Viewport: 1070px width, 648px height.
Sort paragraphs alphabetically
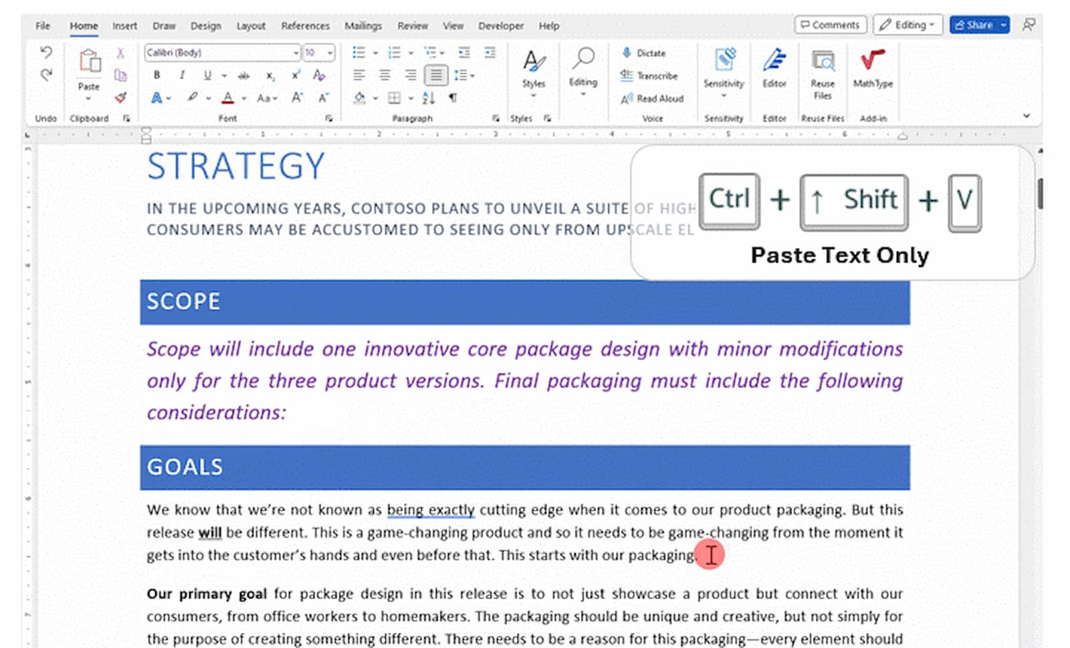coord(429,98)
